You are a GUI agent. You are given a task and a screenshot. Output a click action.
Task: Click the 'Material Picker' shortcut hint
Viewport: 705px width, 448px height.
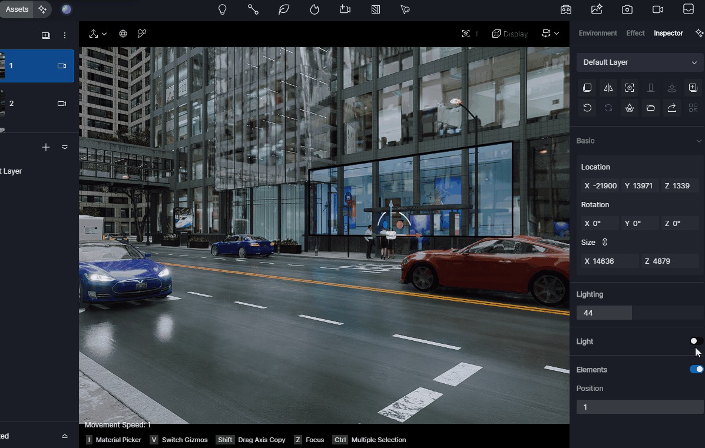click(113, 440)
